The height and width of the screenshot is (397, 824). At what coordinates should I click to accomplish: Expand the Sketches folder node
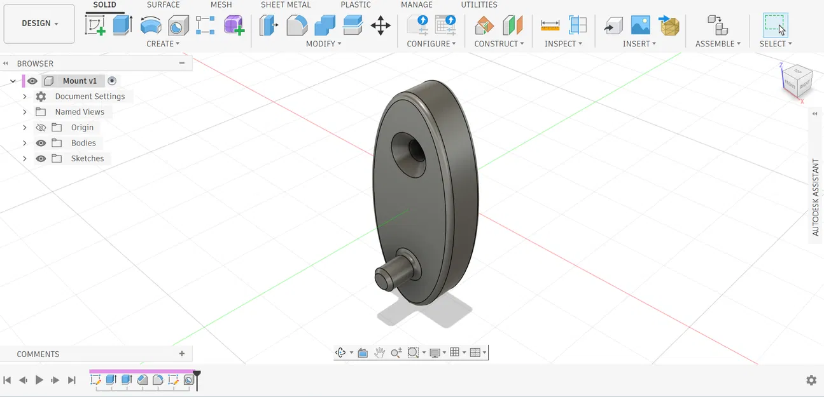25,159
